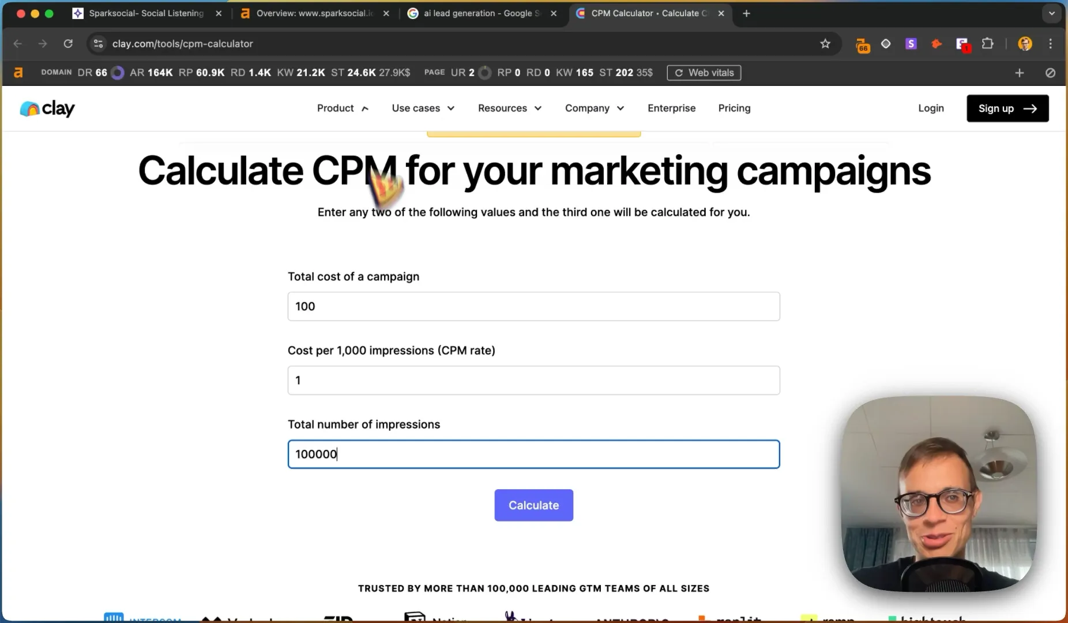
Task: Open the Chrome three-dot menu
Action: [x=1051, y=44]
